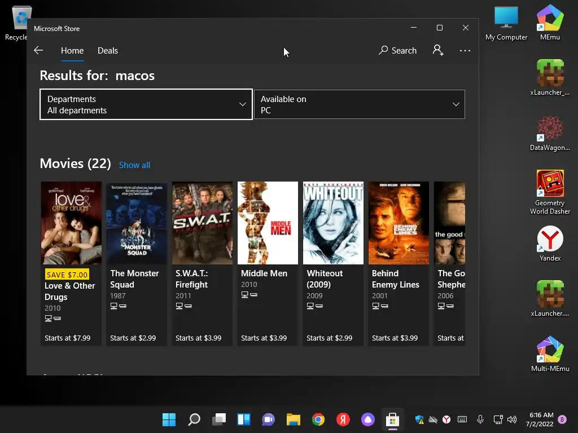Go back with the arrow in Microsoft Store
Viewport: 578px width, 433px height.
[x=38, y=50]
